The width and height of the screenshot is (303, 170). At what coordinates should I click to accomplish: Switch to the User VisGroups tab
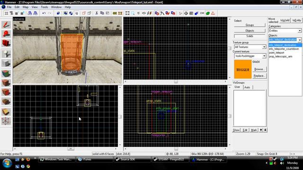[237, 87]
